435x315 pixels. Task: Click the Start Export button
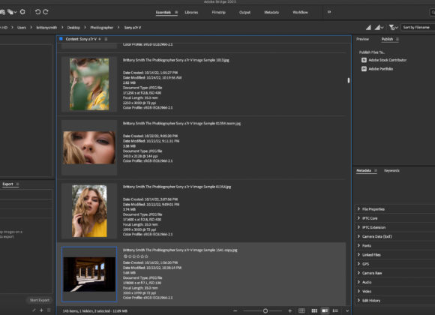[40, 300]
